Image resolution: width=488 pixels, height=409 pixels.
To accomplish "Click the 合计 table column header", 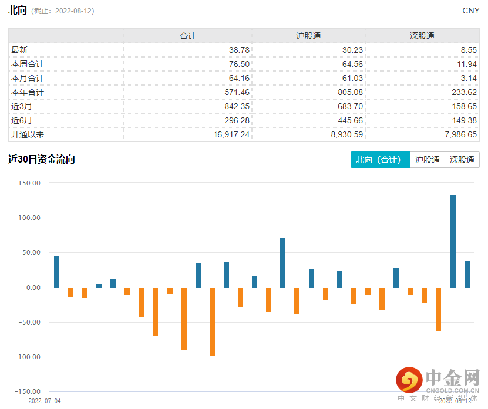I will click(187, 36).
